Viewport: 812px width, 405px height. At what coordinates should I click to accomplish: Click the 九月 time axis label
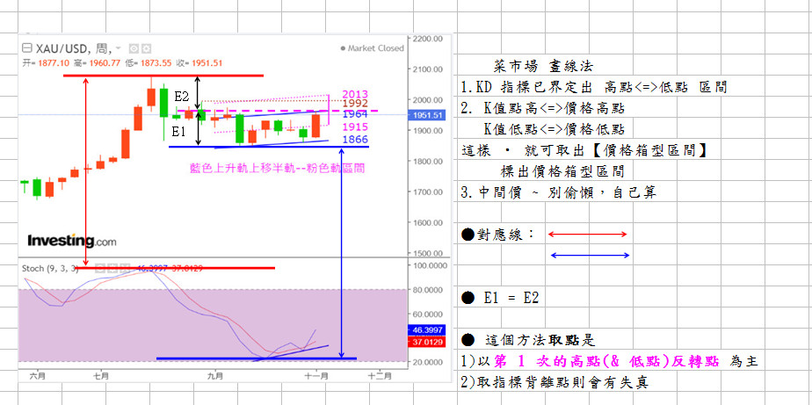click(x=214, y=377)
